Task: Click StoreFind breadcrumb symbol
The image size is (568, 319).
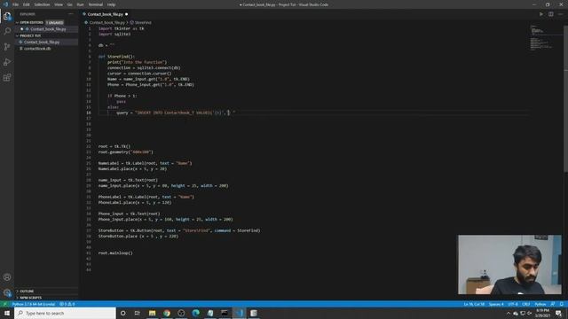Action: 143,22
